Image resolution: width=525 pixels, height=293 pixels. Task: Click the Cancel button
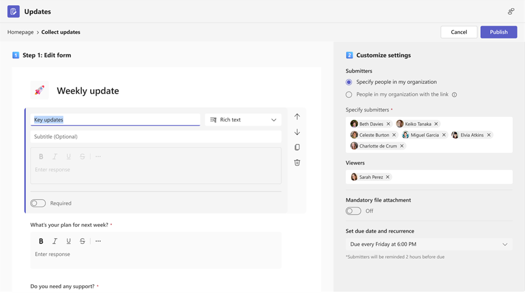458,32
